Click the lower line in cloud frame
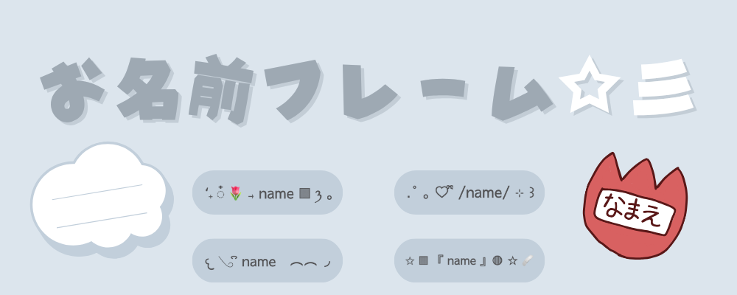Screen dimensions: 737x295 tap(102, 221)
